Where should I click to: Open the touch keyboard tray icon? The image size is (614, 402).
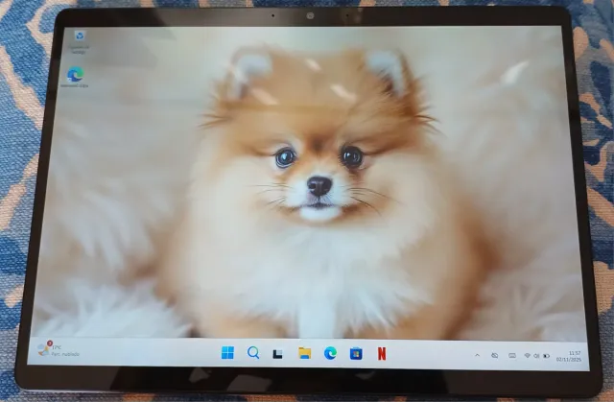[x=512, y=356]
